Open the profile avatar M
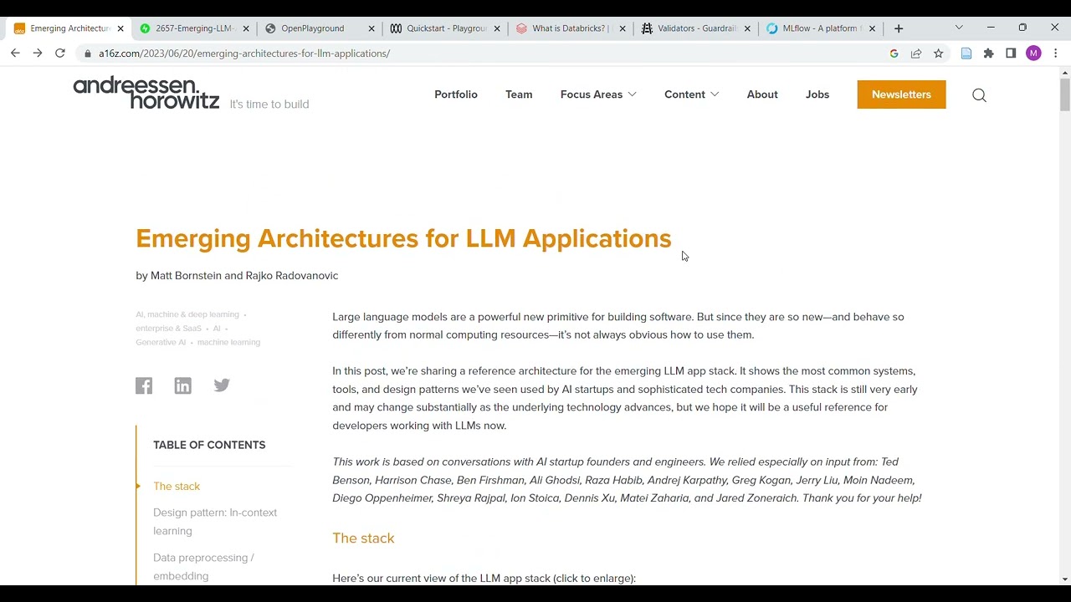 point(1033,54)
